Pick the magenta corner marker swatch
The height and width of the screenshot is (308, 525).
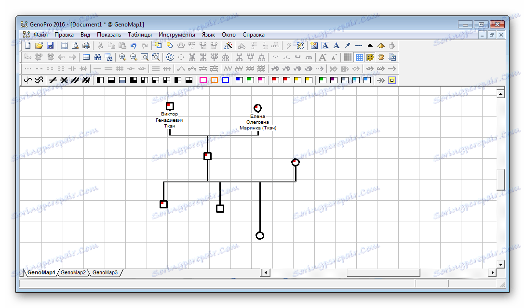261,80
